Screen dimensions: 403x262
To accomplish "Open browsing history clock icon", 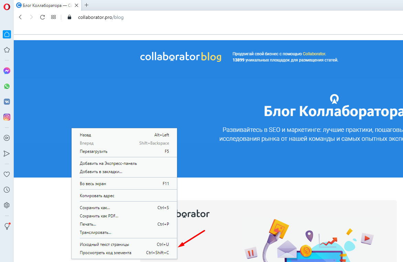I will tap(7, 190).
